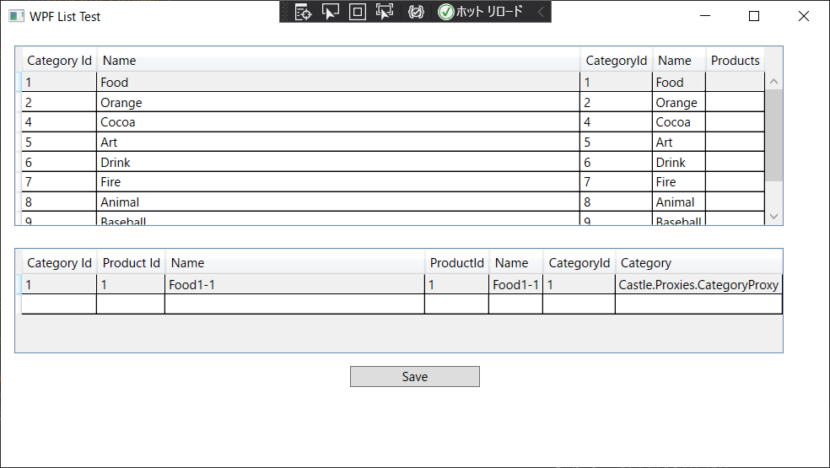The width and height of the screenshot is (830, 468).
Task: Select the Orange cell in the wide Name column
Action: 338,102
